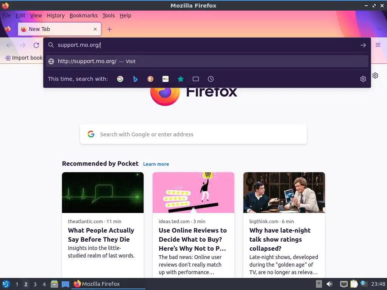Personalize new tab page gear icon
Screen dimensions: 387x290
(375, 76)
